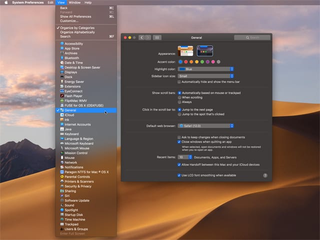
Task: Choose Time Machine icon in the menu list
Action: [62, 219]
